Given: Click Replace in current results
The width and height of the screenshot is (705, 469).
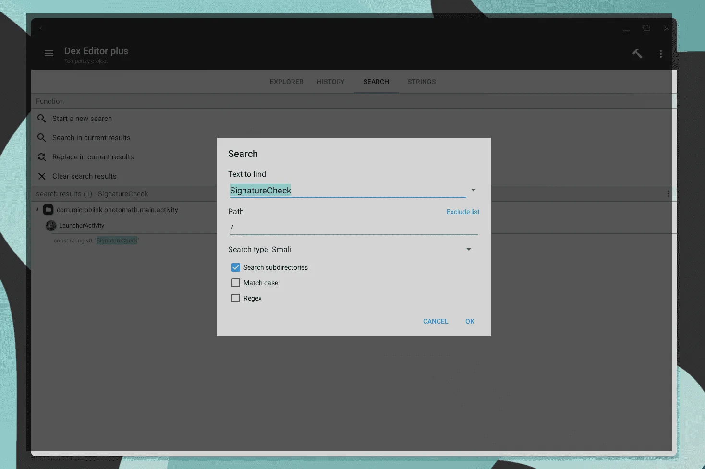Looking at the screenshot, I should 93,157.
